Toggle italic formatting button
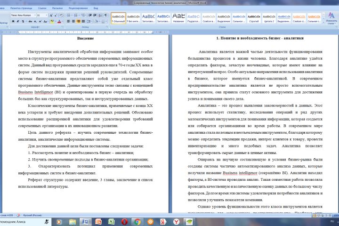Image resolution: width=339 pixels, height=226 pixels. [18, 21]
